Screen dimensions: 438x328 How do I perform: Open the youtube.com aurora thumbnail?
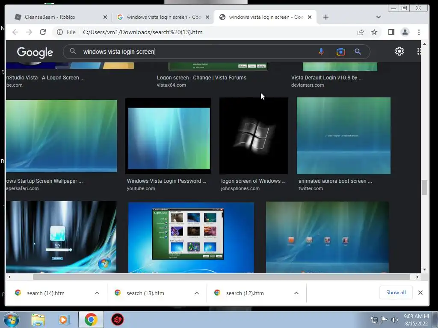[168, 136]
